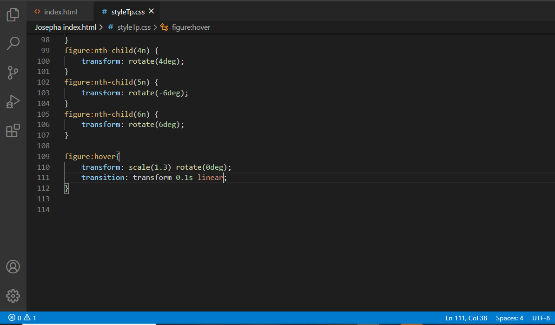Change indentation via Spaces: 4

[x=509, y=318]
